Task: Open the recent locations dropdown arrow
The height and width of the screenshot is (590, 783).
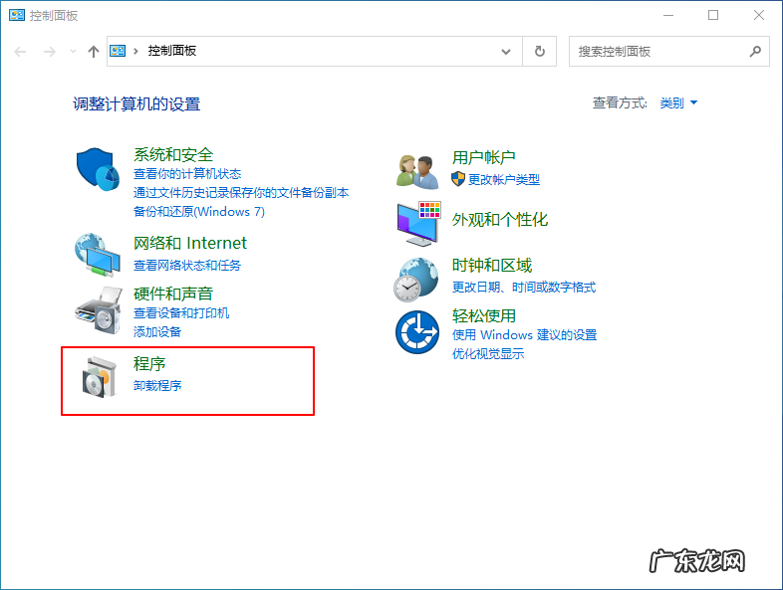Action: point(74,52)
